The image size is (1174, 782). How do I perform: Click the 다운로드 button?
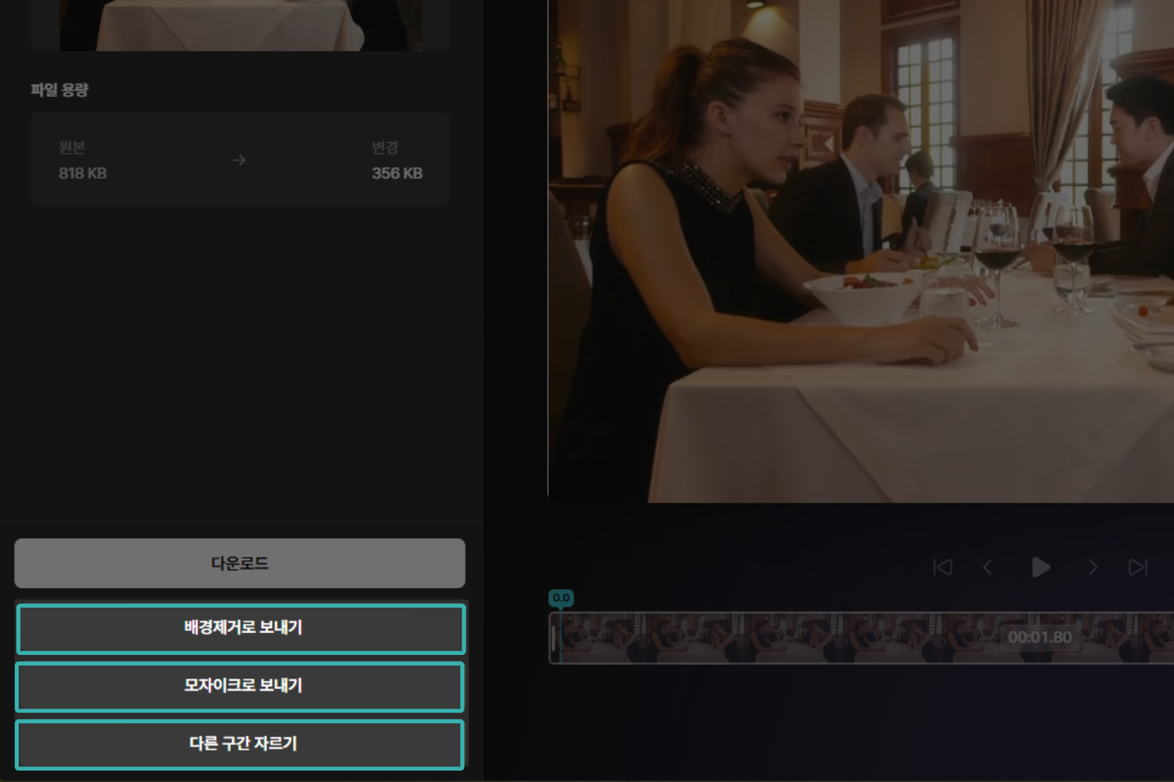240,563
